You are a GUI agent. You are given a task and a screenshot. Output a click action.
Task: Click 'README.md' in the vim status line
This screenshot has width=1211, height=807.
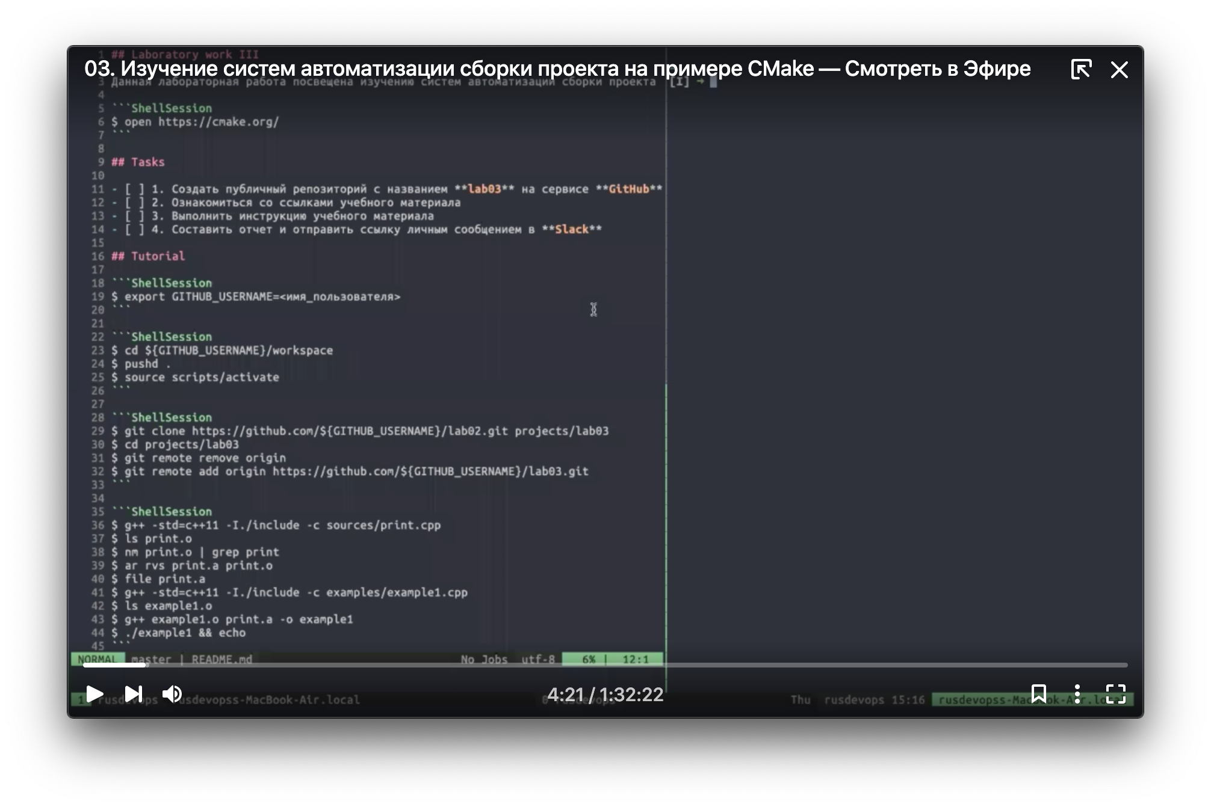coord(221,659)
